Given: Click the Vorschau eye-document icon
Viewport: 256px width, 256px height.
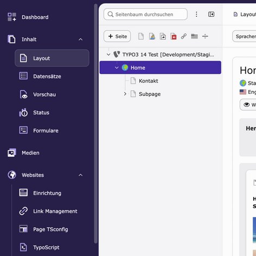Looking at the screenshot, I should [24, 94].
